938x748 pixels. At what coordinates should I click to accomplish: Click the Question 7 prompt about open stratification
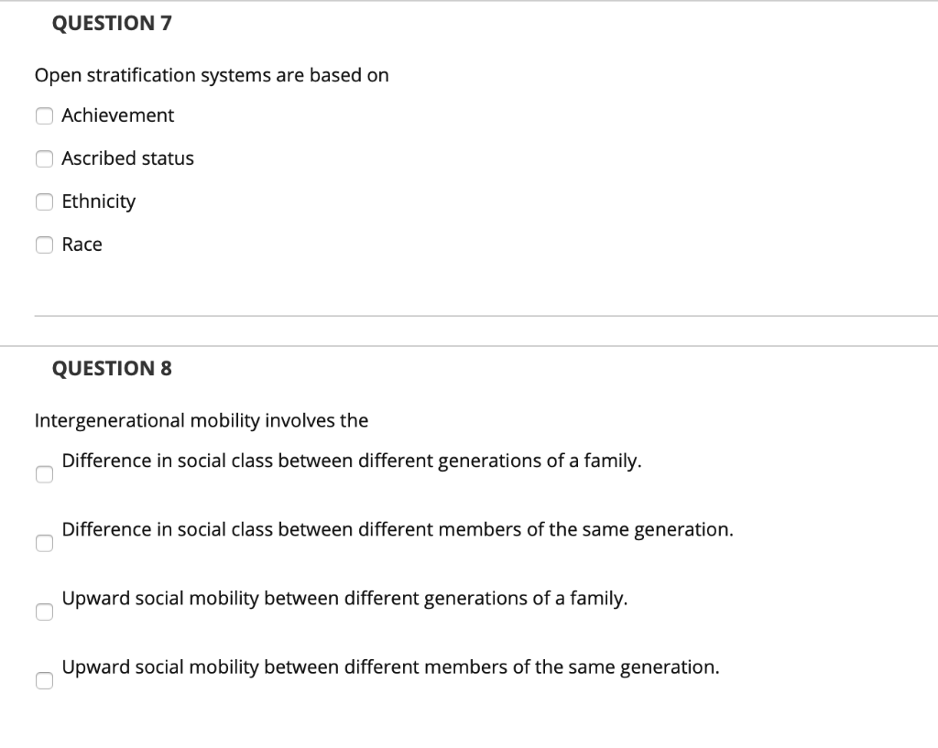pyautogui.click(x=212, y=75)
